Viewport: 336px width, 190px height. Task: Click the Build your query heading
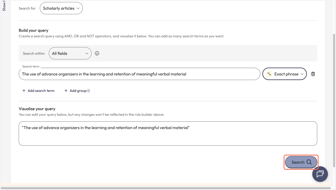point(34,30)
